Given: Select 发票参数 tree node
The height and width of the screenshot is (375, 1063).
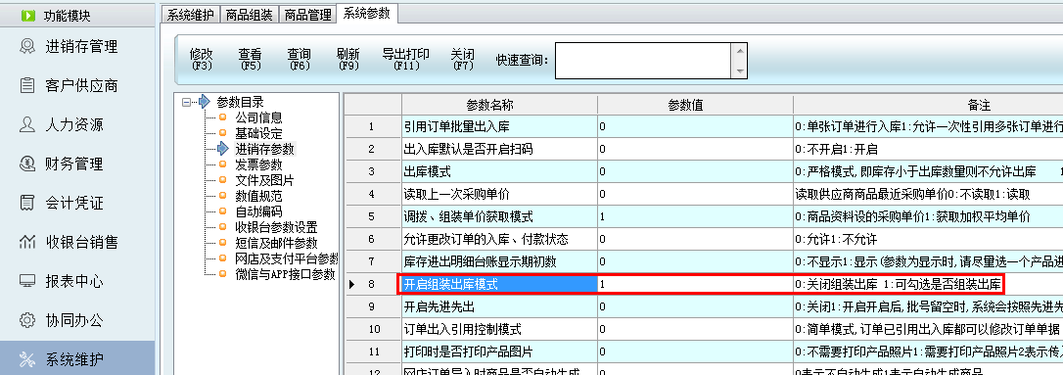Looking at the screenshot, I should 258,164.
